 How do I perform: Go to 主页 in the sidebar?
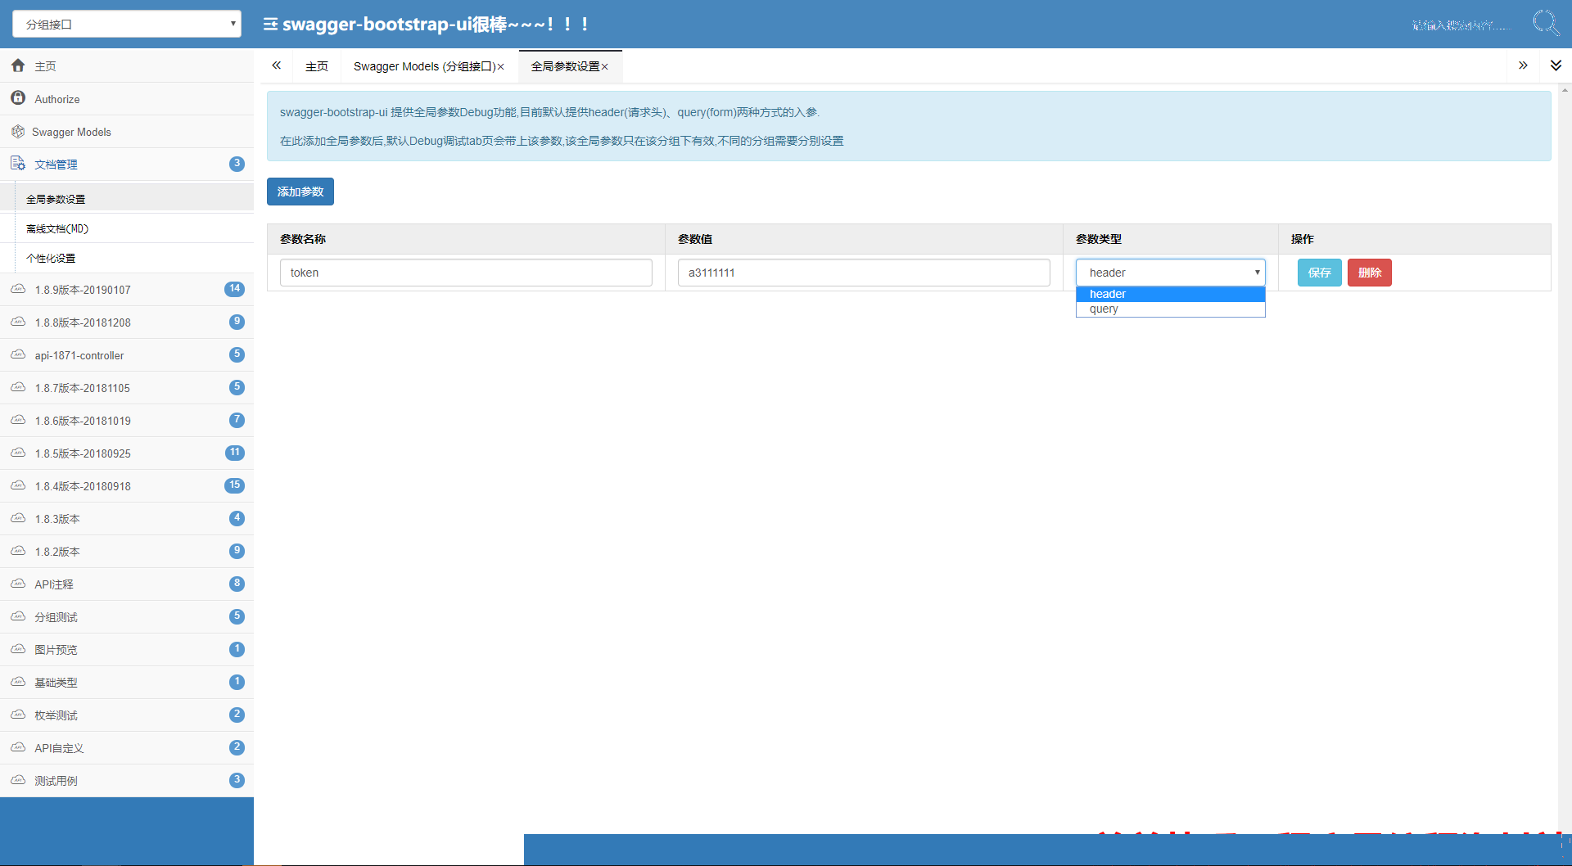coord(127,65)
